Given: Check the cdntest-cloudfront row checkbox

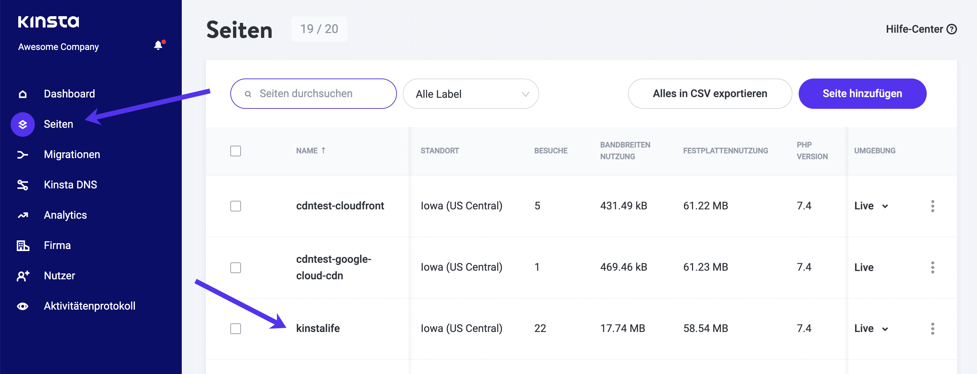Looking at the screenshot, I should pos(235,206).
